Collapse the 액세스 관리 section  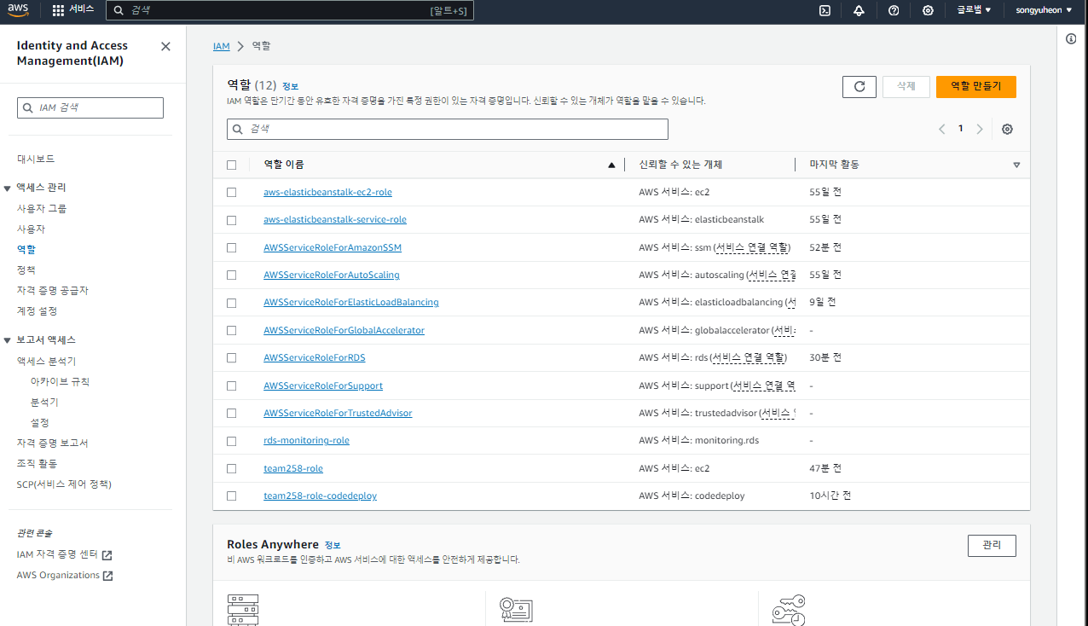click(x=8, y=188)
